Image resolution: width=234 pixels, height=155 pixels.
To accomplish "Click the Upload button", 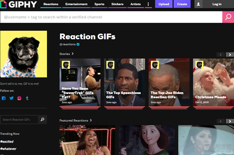I will (x=164, y=4).
